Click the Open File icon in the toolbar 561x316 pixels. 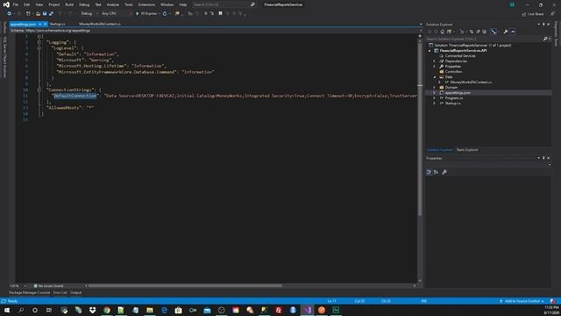point(38,14)
